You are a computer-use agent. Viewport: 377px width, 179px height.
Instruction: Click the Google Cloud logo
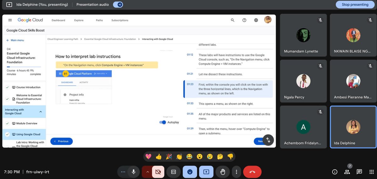(x=30, y=20)
